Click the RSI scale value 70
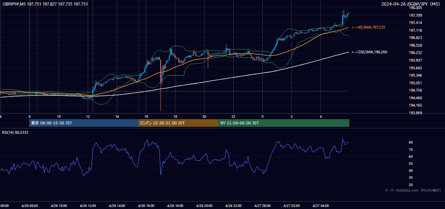This screenshot has height=209, width=445. click(411, 150)
